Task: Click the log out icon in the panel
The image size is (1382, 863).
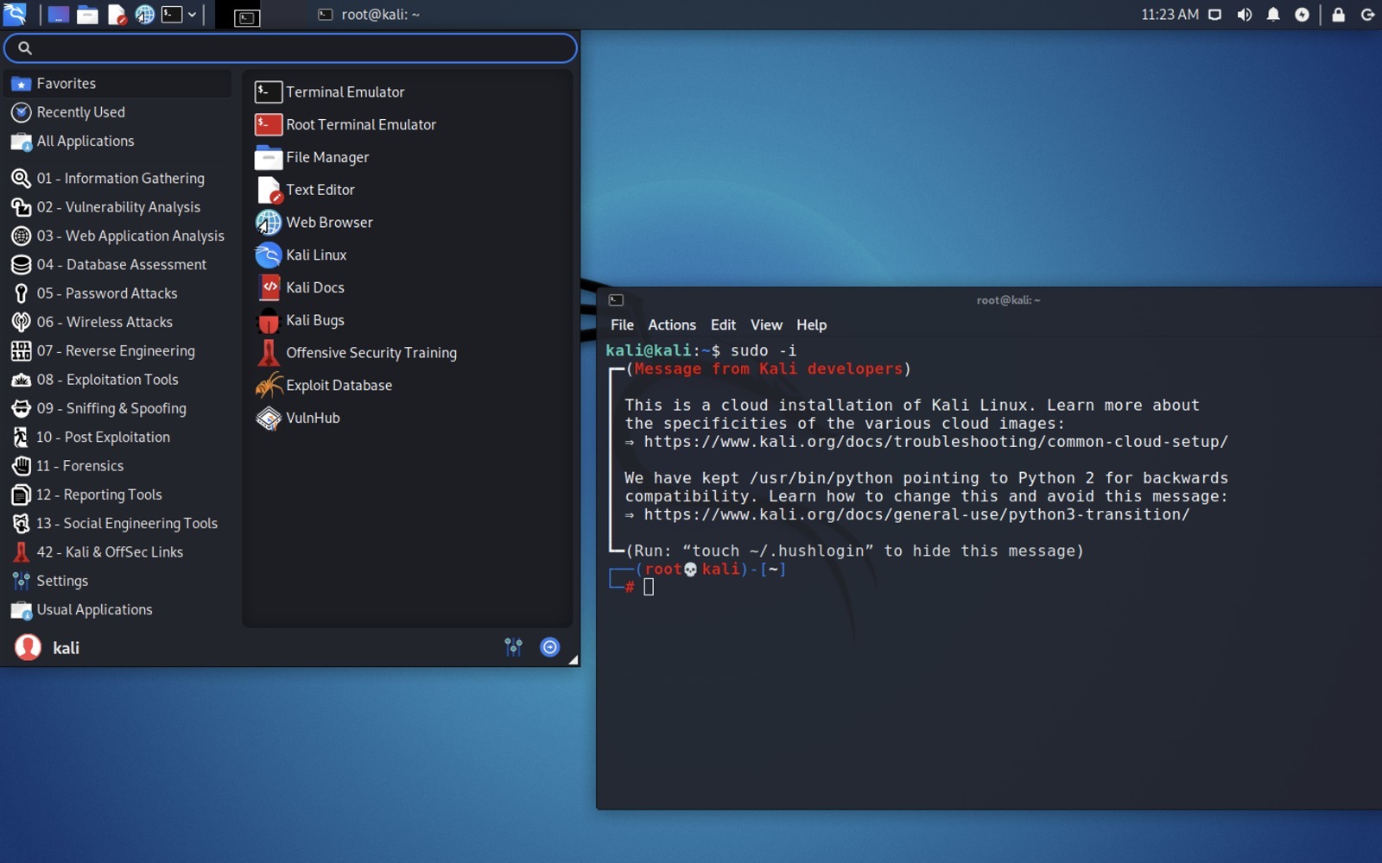Action: coord(1367,15)
